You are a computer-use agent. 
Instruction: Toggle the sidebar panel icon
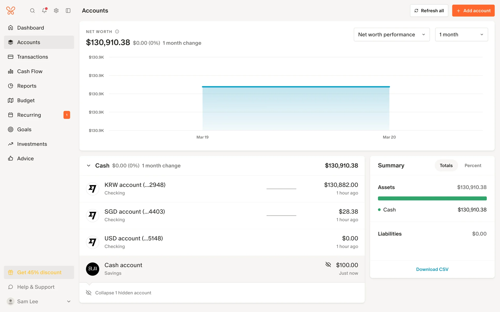[x=68, y=11]
